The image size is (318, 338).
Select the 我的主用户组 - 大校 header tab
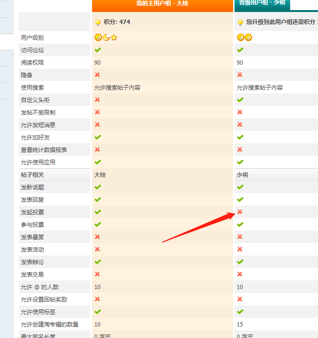162,4
